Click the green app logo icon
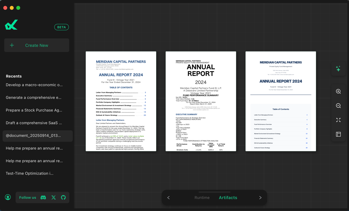Screen dimensions: 349x211 pyautogui.click(x=11, y=25)
